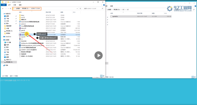Open the 查看 tab in LIC window

pyautogui.click(x=111, y=6)
